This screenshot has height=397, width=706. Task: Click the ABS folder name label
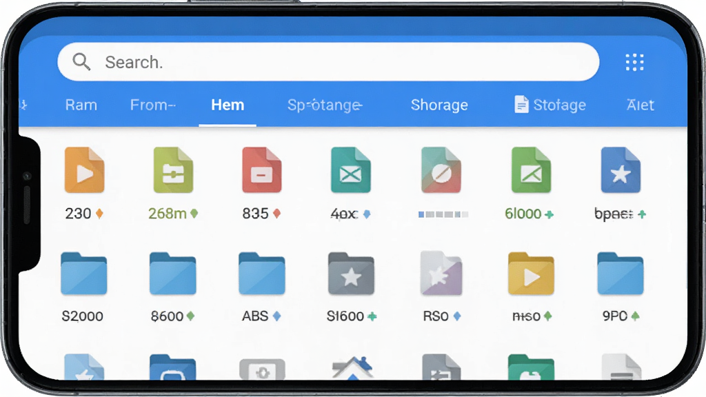click(255, 316)
